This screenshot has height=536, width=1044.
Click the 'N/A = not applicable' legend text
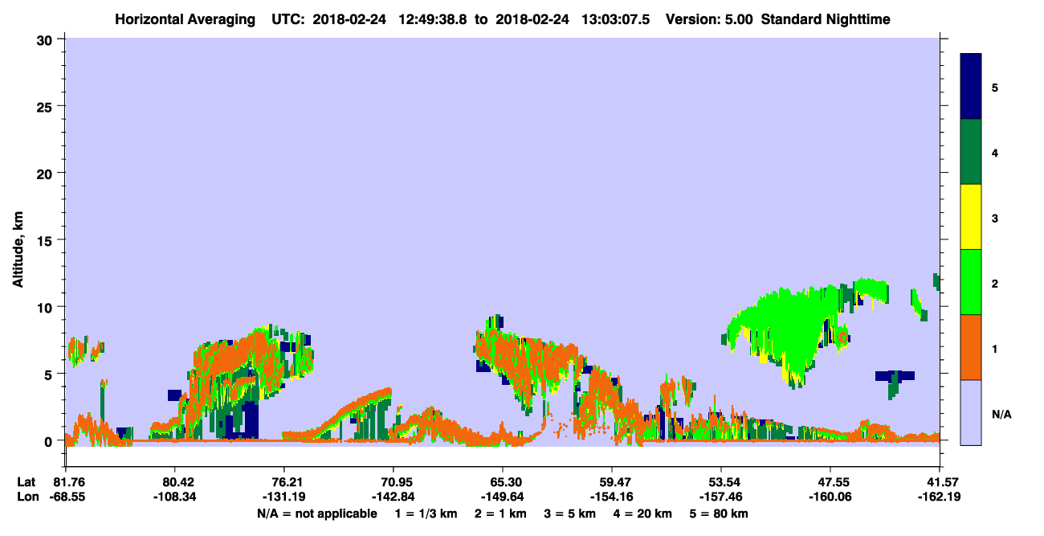click(x=316, y=513)
